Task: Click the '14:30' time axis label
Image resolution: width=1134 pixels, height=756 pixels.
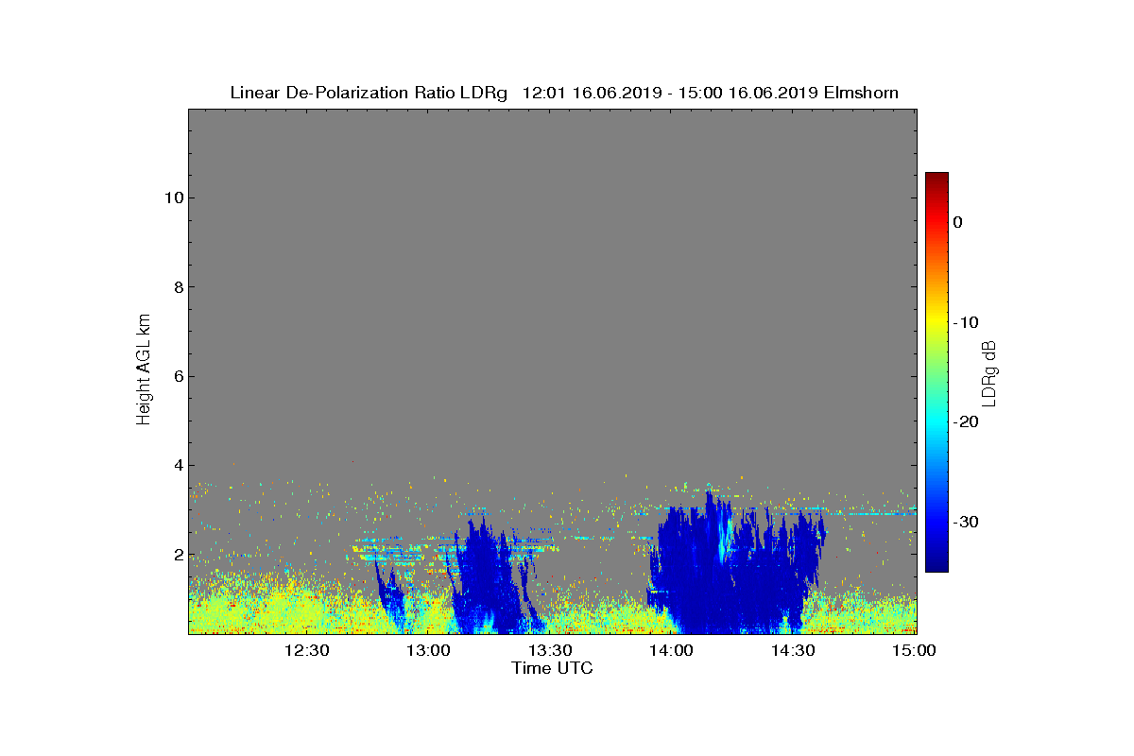Action: (794, 650)
